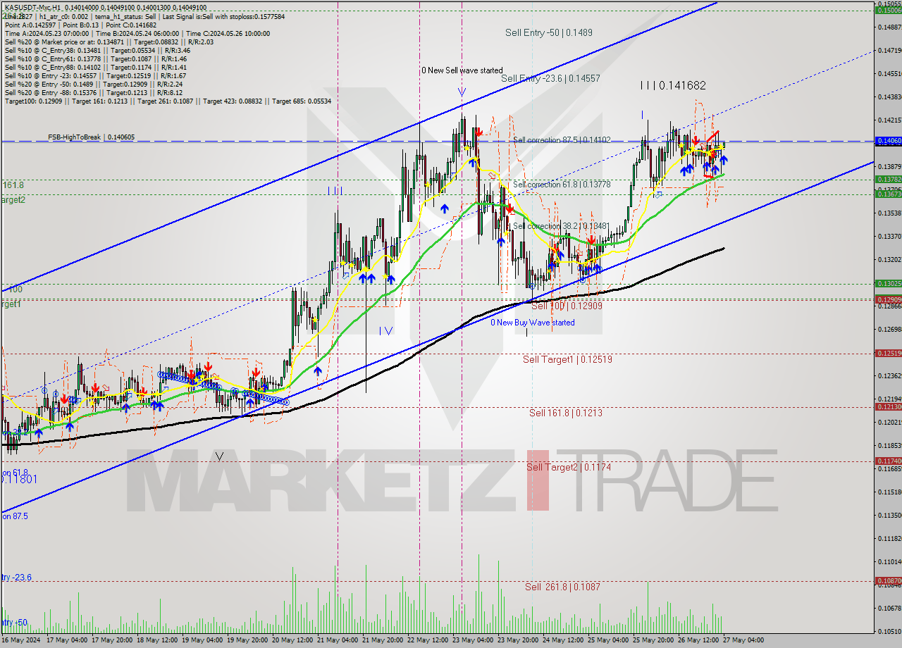Select the '0 New Buy Wave started' annotation
Image resolution: width=902 pixels, height=648 pixels.
(x=533, y=323)
